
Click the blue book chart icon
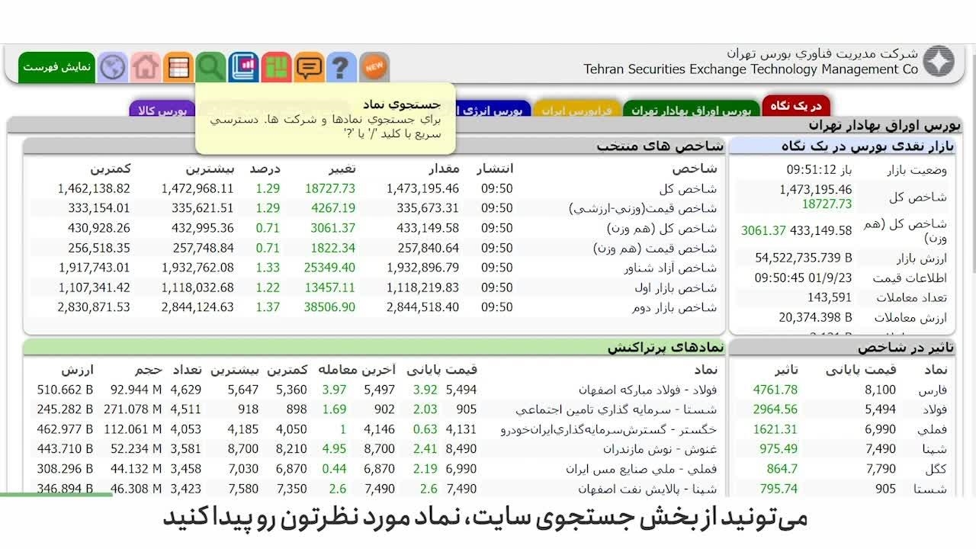click(x=243, y=68)
